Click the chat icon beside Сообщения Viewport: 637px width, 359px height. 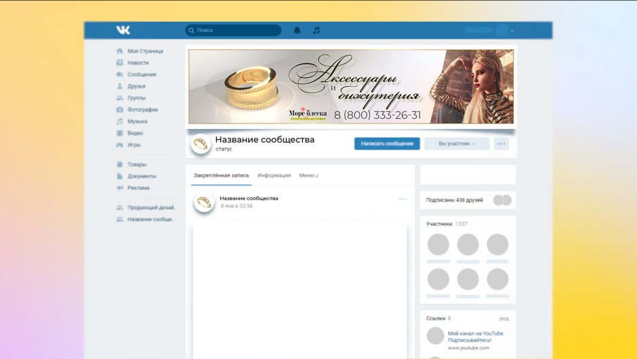click(x=119, y=75)
